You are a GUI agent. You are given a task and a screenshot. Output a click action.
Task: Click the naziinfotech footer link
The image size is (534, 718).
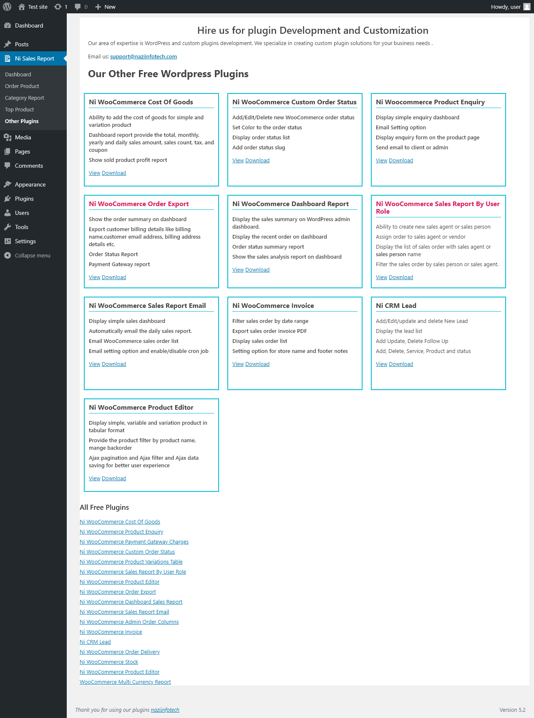(165, 710)
